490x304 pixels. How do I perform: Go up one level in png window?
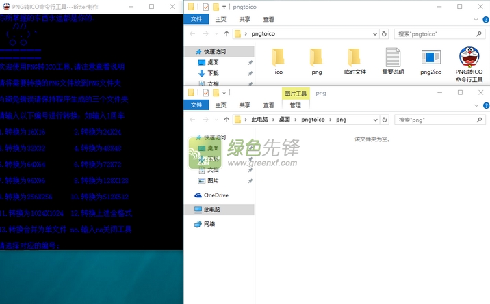(x=227, y=120)
